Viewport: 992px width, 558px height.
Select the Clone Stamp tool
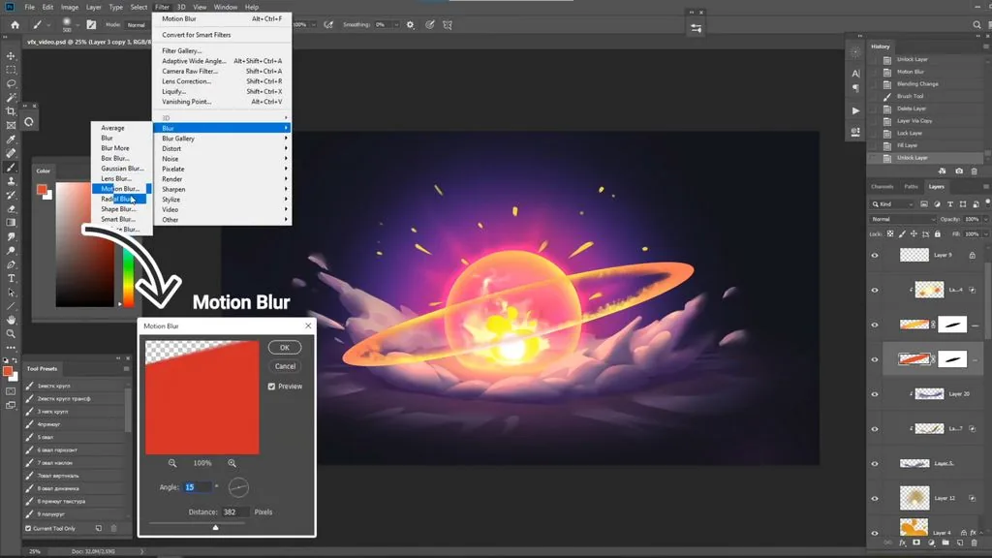point(11,181)
